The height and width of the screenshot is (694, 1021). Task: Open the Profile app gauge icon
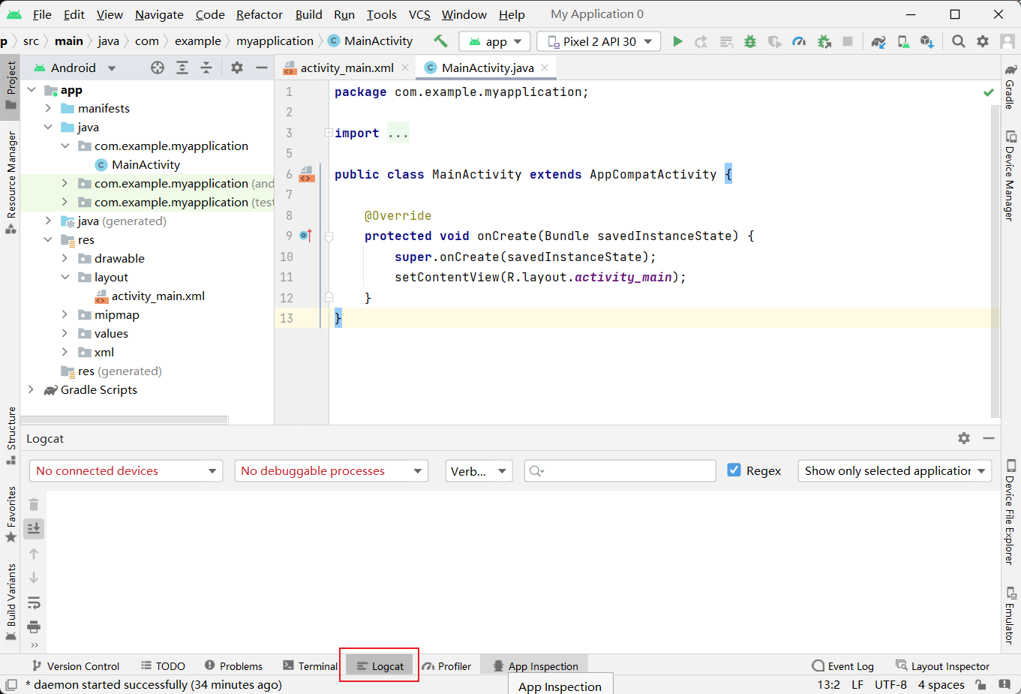[x=799, y=41]
